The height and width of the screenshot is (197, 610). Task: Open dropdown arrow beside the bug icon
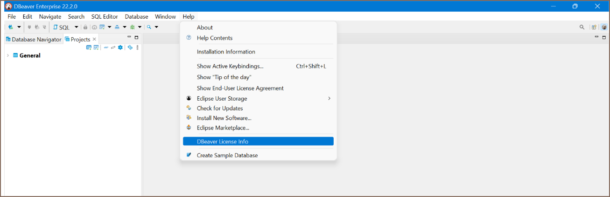click(140, 27)
